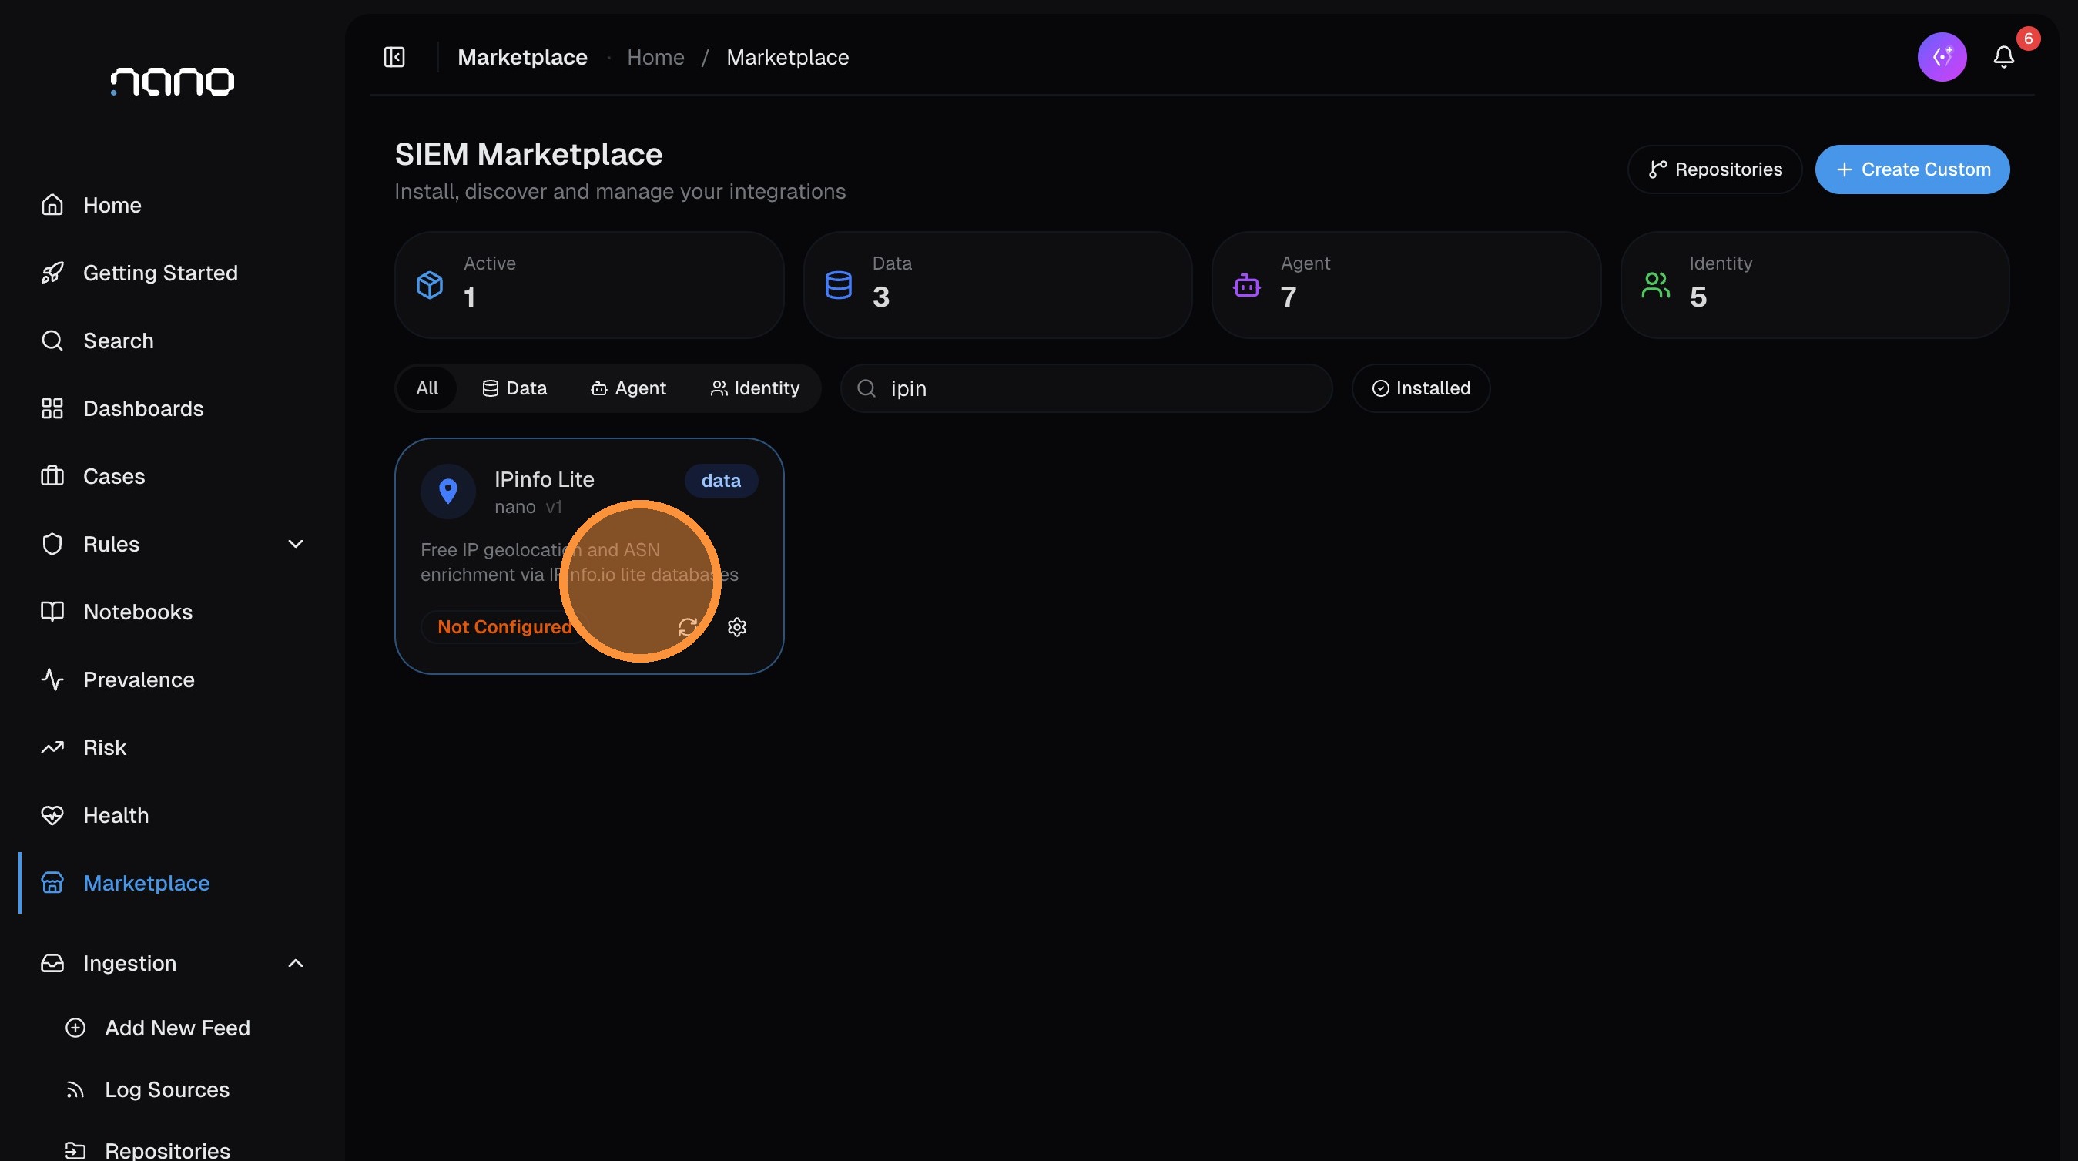Click the IPinfo Lite location pin icon
Screen dimensions: 2078x1161
coord(447,492)
